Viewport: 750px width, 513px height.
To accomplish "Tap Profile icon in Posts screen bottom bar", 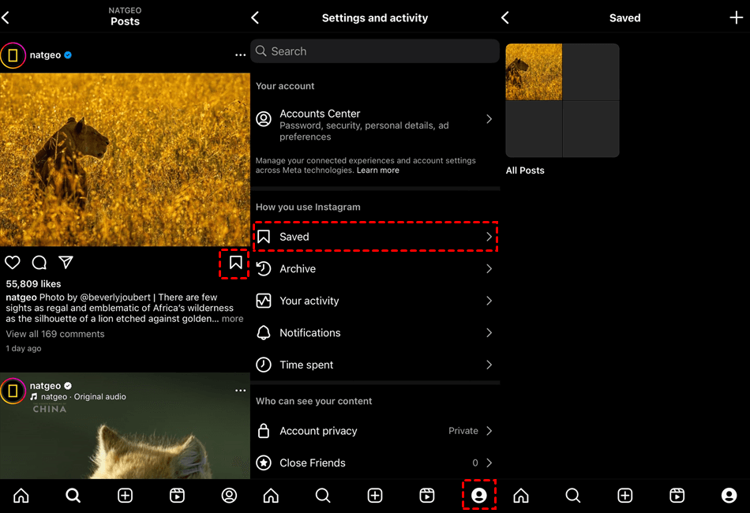I will [x=229, y=496].
